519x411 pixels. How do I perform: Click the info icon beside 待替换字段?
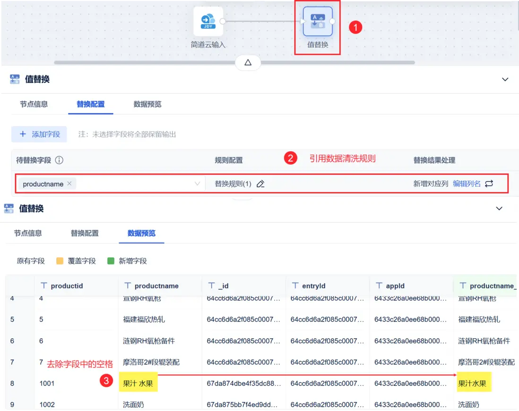tap(59, 160)
